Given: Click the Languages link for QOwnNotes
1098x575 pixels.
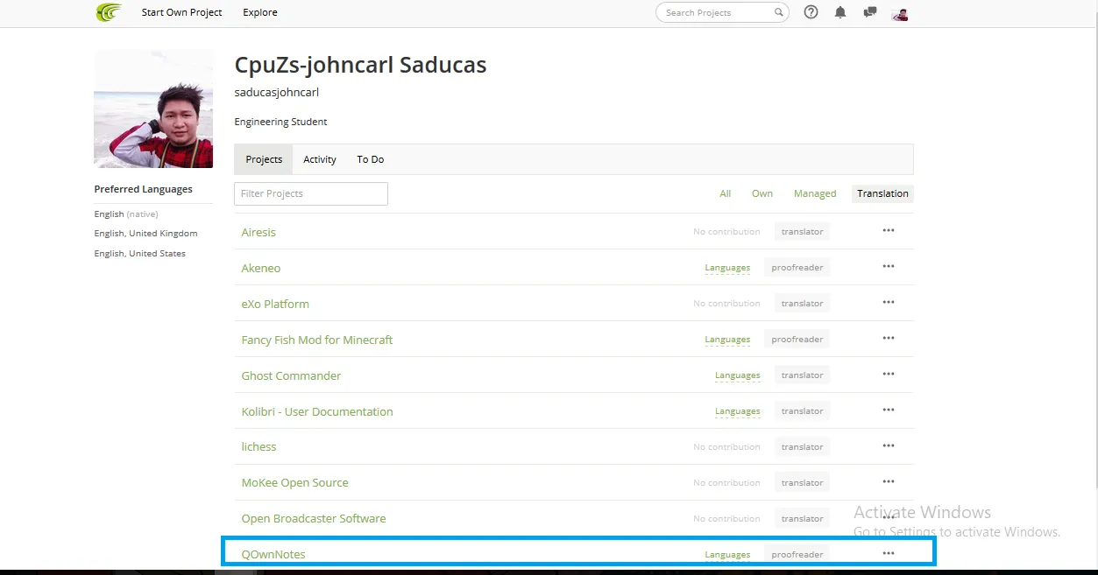Looking at the screenshot, I should (727, 554).
